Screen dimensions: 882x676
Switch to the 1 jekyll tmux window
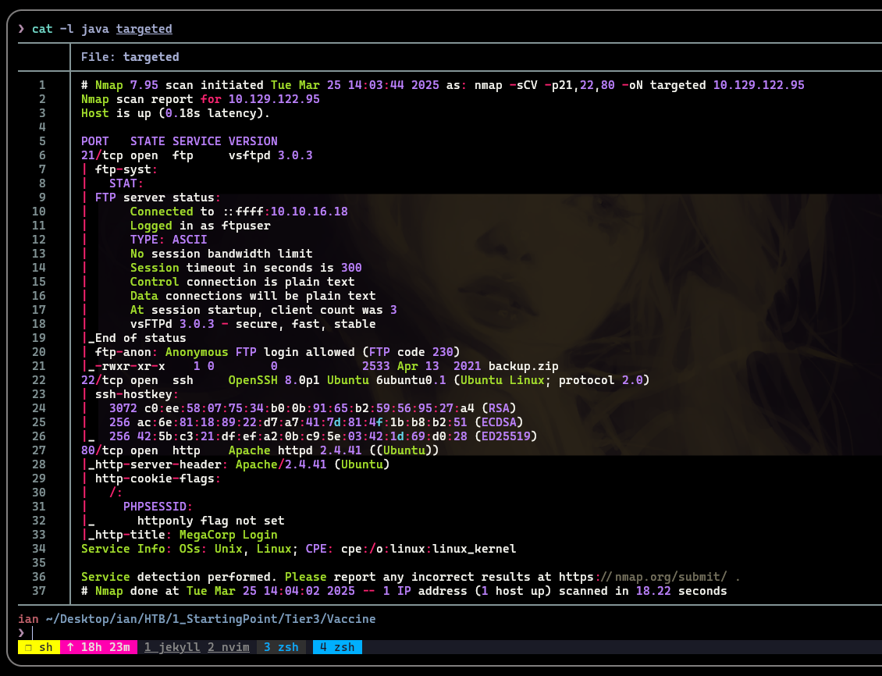click(x=172, y=647)
